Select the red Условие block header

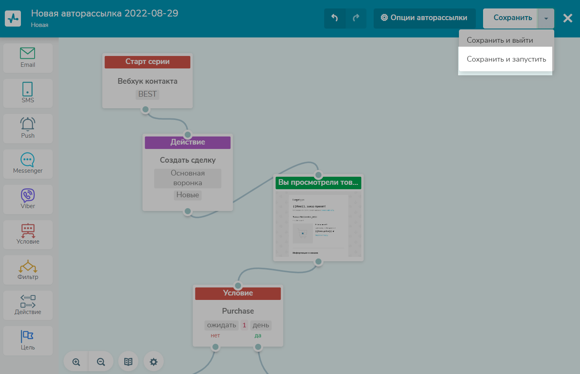(238, 293)
